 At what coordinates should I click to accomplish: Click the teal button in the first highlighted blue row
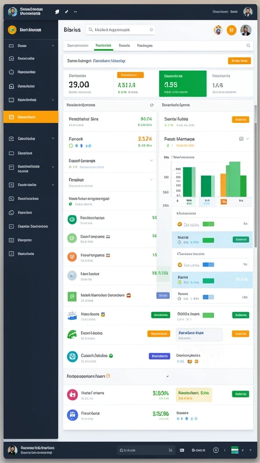pos(241,240)
